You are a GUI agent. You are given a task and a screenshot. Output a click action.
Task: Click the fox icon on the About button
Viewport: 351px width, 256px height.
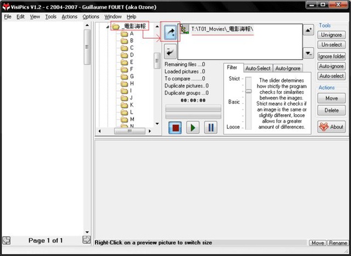click(324, 127)
